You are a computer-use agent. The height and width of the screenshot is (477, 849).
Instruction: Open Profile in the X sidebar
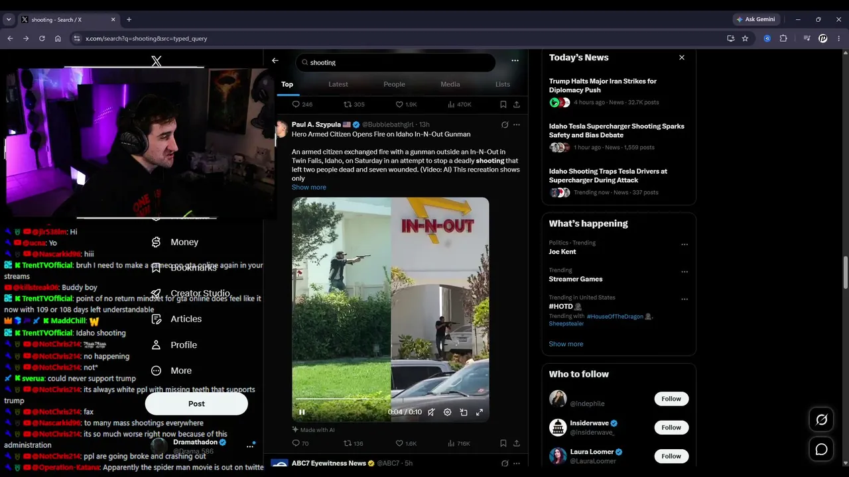[x=174, y=344]
